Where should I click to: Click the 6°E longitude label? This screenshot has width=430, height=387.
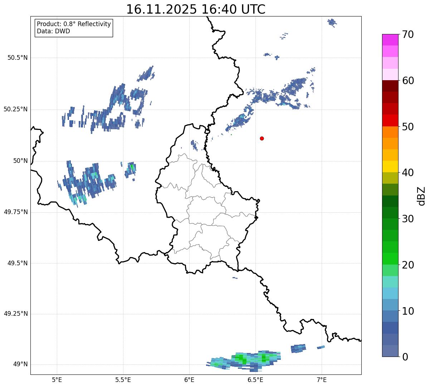coord(189,379)
